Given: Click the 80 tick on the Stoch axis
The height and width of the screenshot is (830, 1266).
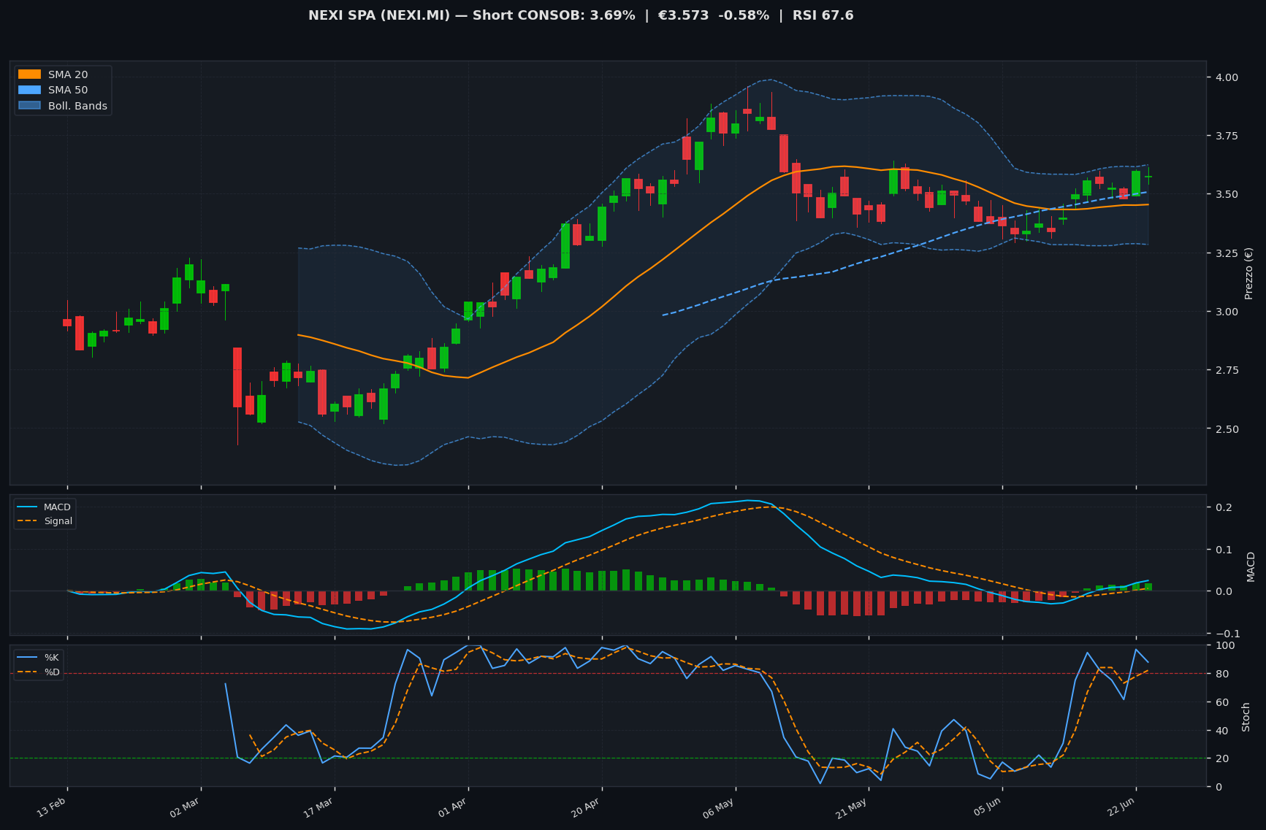Looking at the screenshot, I should pos(1222,674).
